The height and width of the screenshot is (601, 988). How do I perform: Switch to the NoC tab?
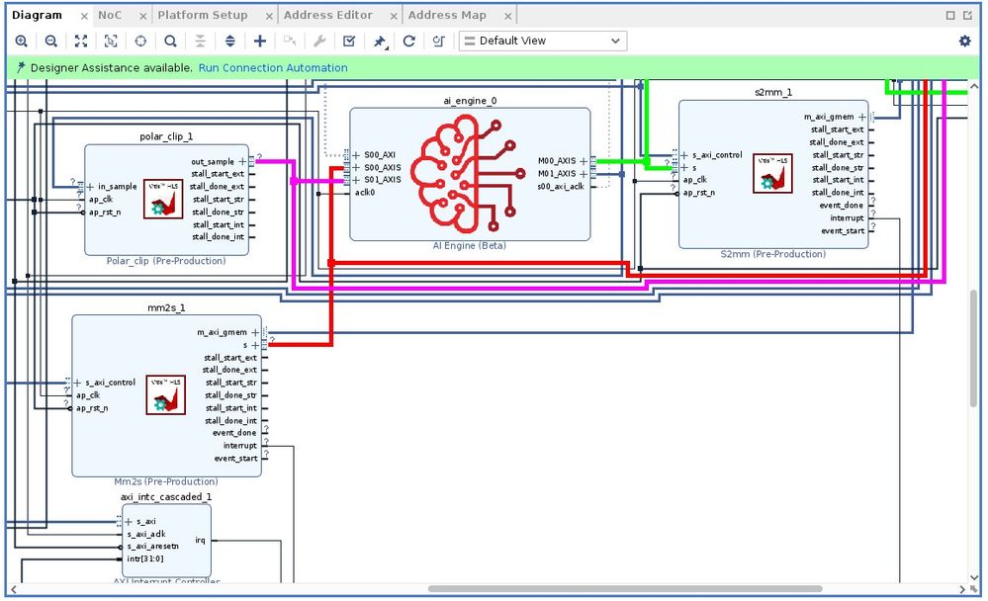click(x=110, y=15)
